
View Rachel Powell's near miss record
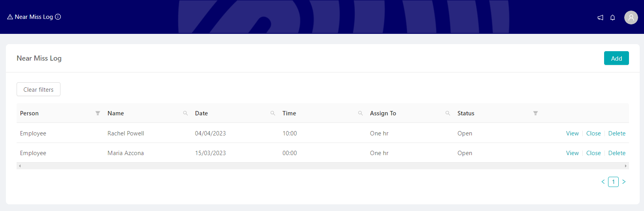pyautogui.click(x=572, y=133)
